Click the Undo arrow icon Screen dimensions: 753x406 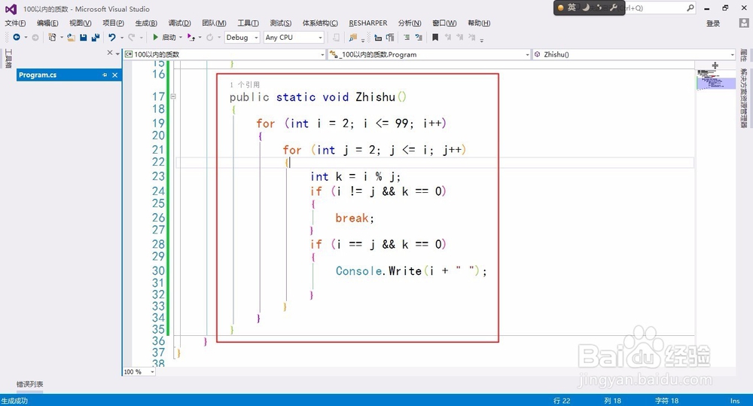(x=112, y=37)
